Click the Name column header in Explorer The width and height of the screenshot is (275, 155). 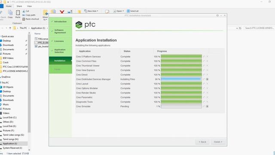[37, 34]
